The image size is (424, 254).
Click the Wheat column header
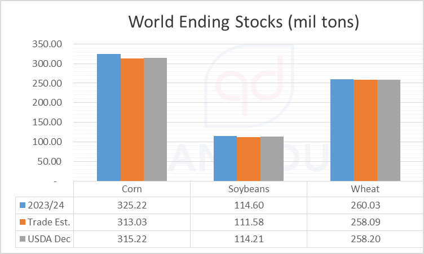(365, 189)
